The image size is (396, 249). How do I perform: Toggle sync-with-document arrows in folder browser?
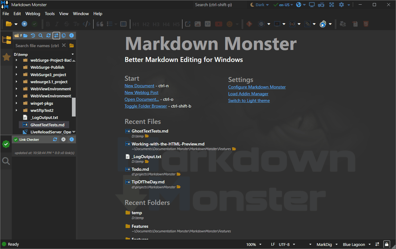[56, 35]
